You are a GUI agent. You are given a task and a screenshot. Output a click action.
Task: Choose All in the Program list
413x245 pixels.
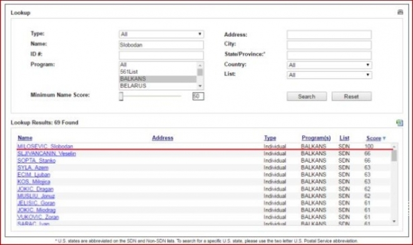[x=158, y=65]
